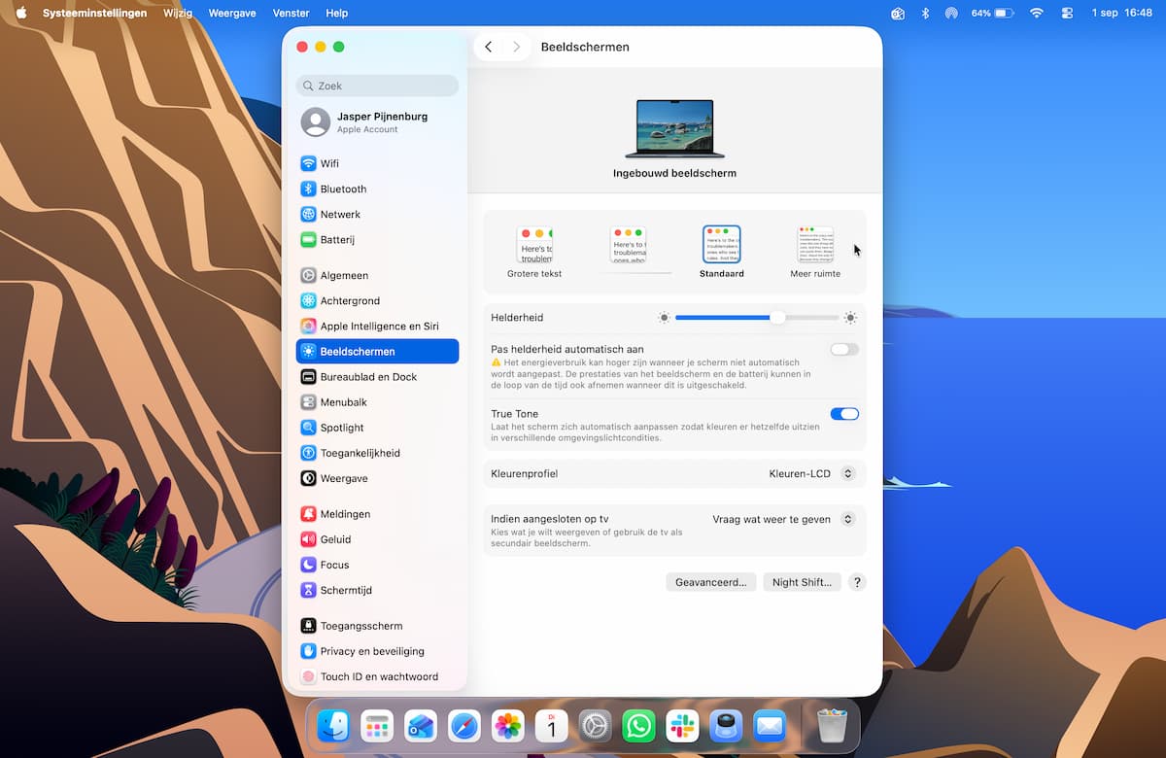Open Bluetooth icon in sidebar
This screenshot has height=758, width=1166.
pos(308,189)
